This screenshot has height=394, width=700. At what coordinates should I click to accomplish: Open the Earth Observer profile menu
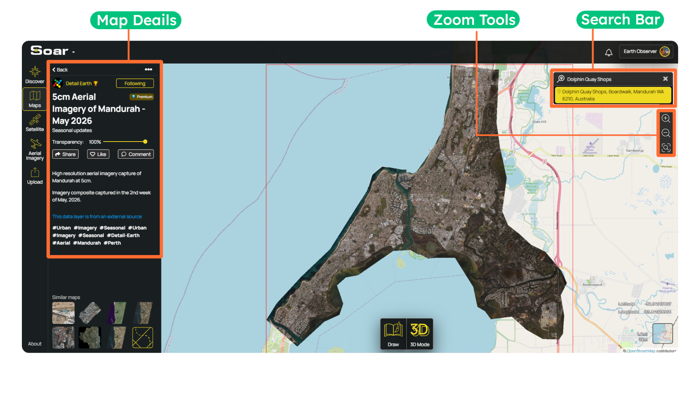pos(646,51)
